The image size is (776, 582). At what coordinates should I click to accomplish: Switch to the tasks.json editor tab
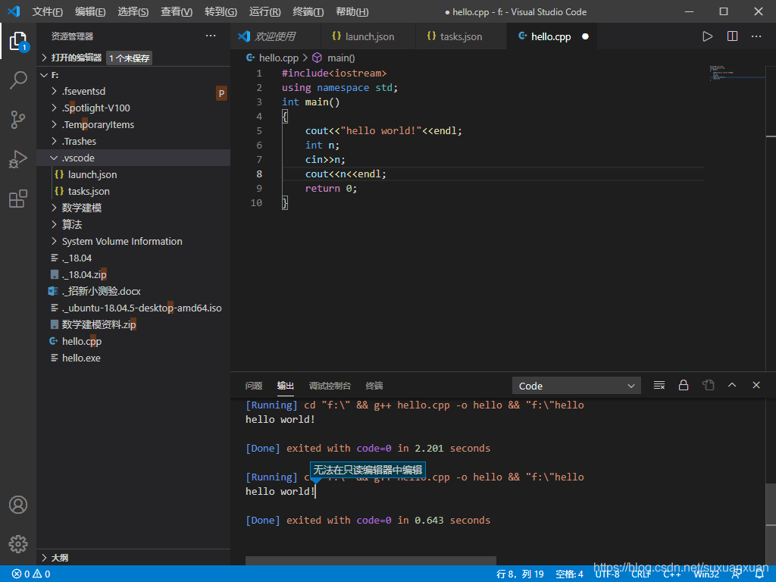[x=461, y=36]
